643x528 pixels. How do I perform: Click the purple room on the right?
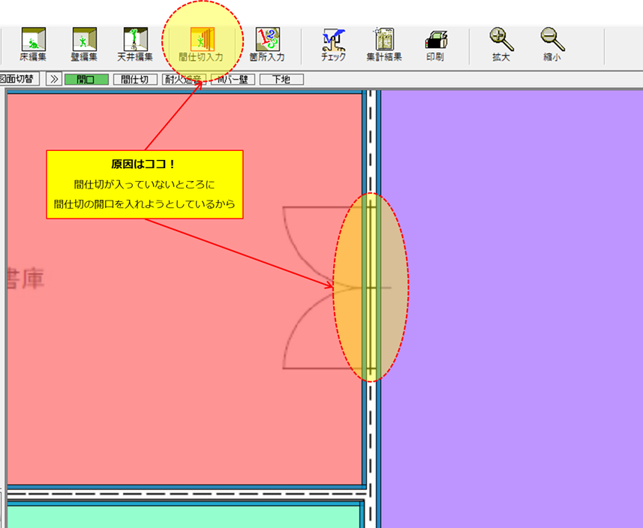coord(510,300)
